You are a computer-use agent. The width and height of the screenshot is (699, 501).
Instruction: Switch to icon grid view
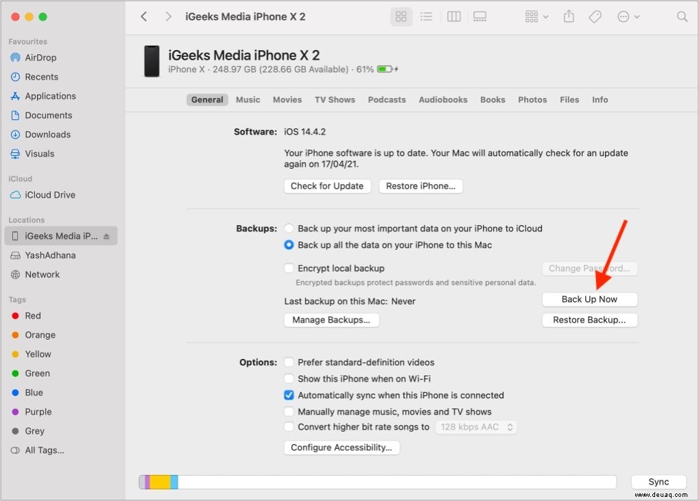tap(401, 16)
